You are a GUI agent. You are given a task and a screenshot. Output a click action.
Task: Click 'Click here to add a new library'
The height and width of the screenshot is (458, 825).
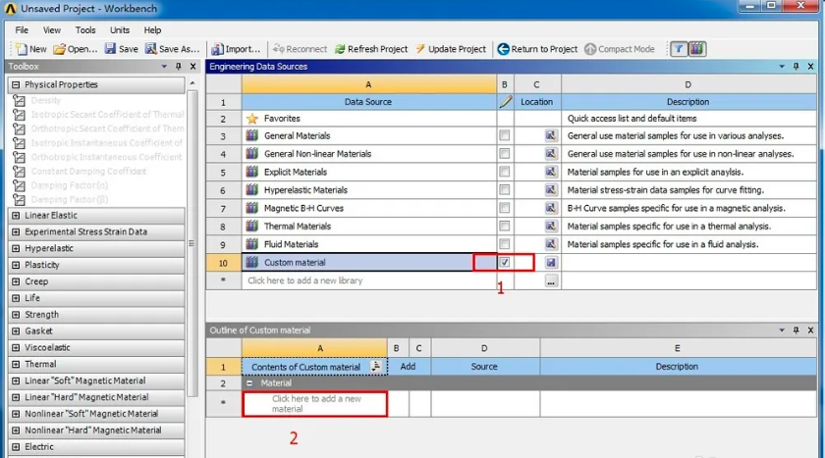pyautogui.click(x=305, y=280)
